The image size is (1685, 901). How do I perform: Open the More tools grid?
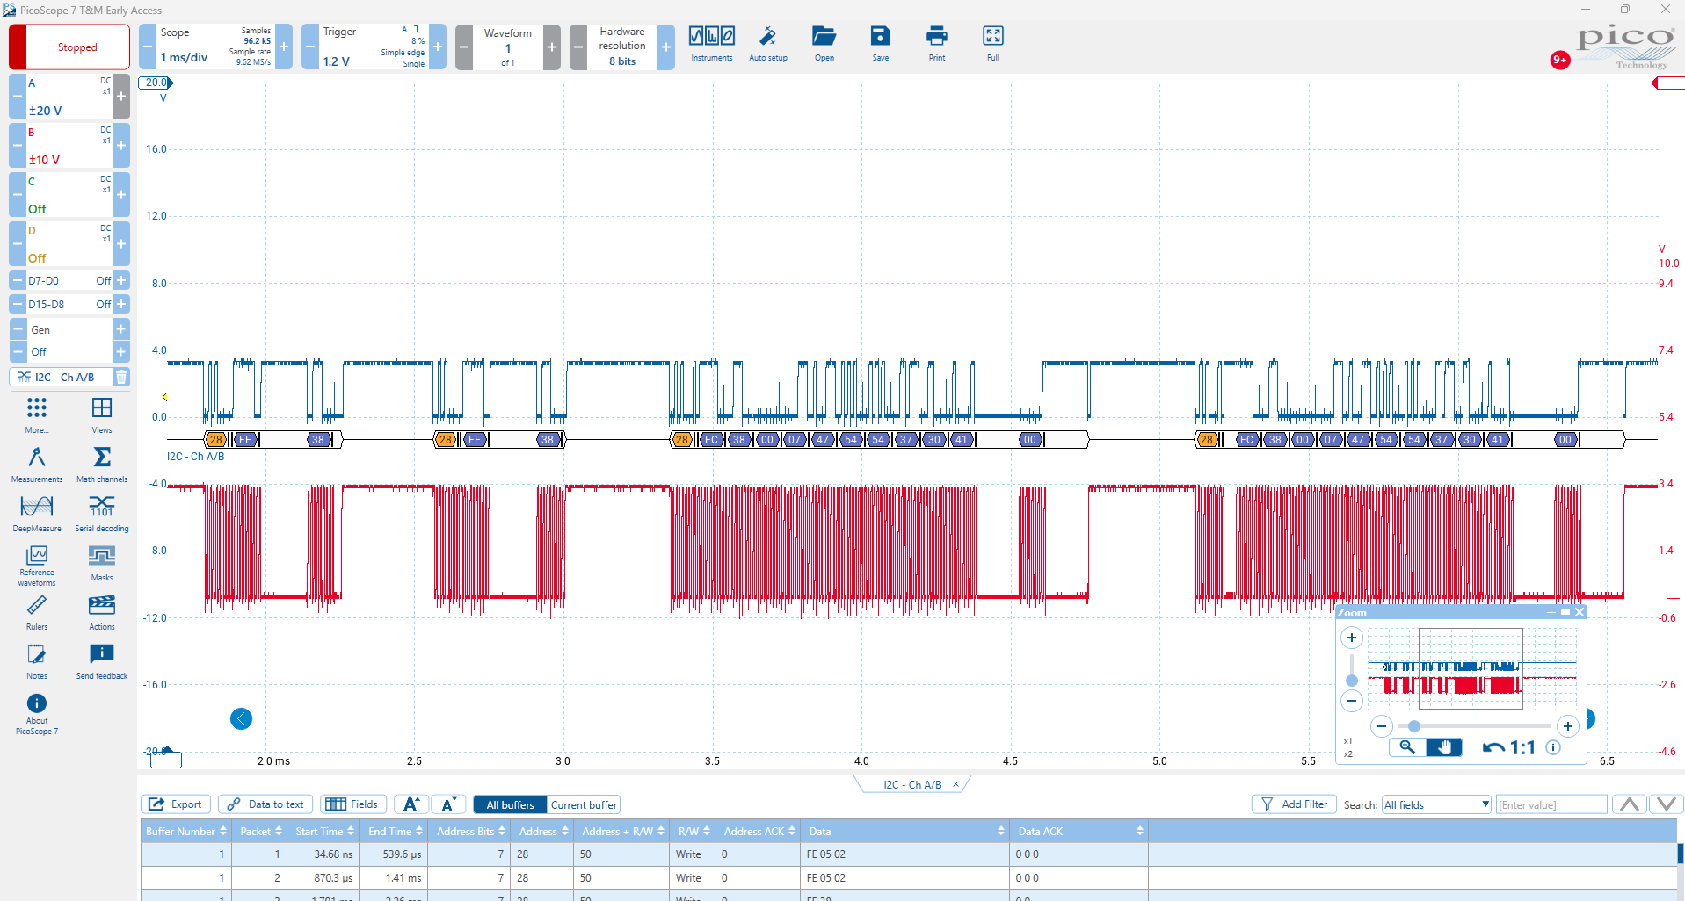tap(37, 415)
